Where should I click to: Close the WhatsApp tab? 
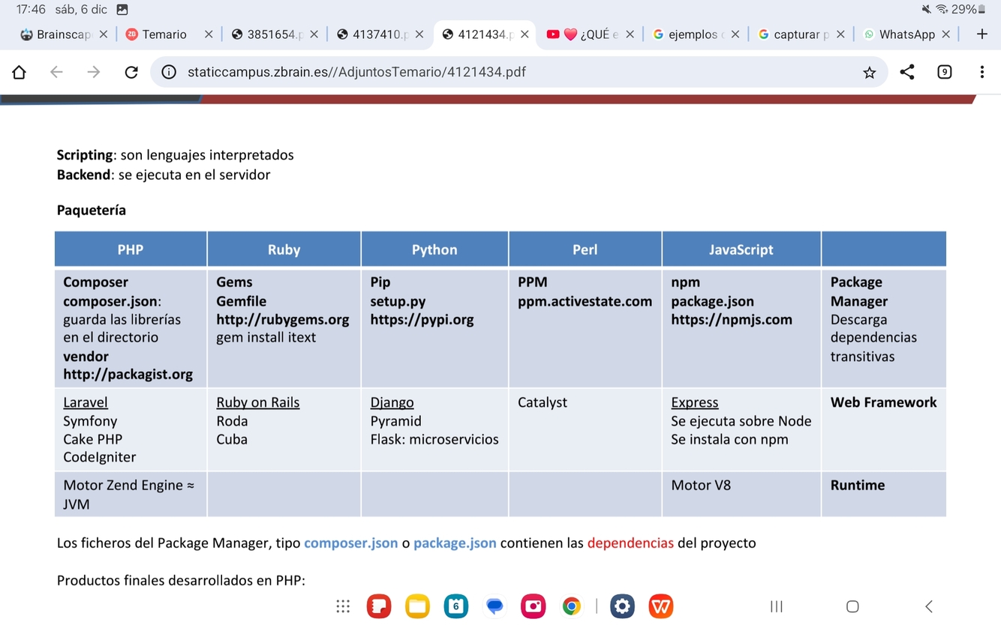point(945,34)
